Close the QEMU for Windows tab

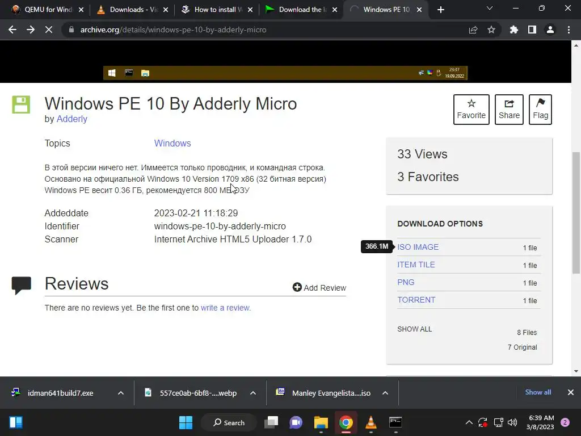[81, 10]
